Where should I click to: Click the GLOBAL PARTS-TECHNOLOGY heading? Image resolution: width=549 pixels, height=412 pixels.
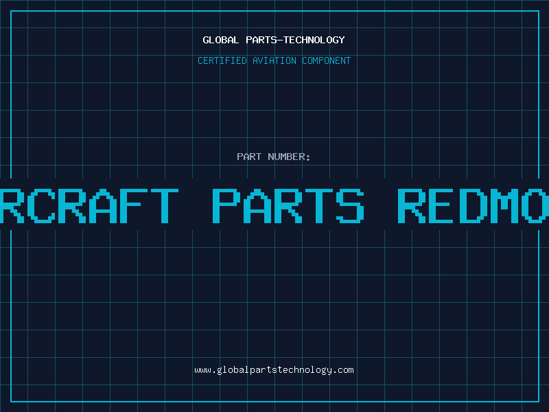point(274,40)
